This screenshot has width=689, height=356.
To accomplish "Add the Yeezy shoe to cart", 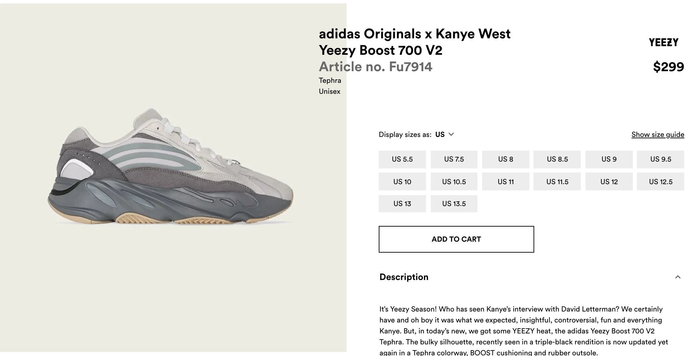I will point(456,239).
